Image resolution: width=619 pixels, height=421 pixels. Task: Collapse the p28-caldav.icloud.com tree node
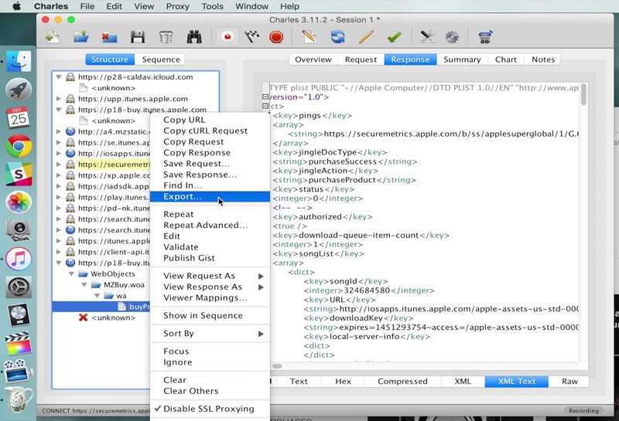tap(59, 77)
